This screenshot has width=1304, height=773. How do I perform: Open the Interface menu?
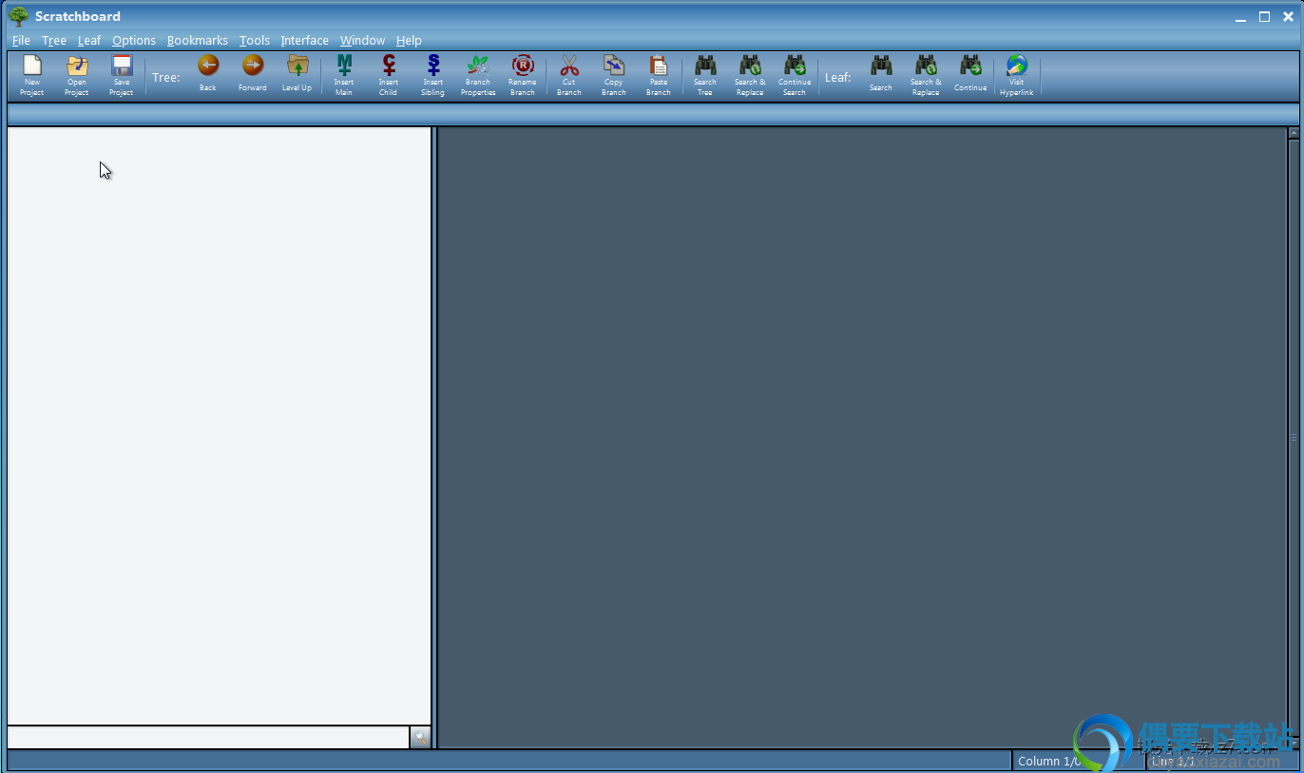tap(305, 41)
